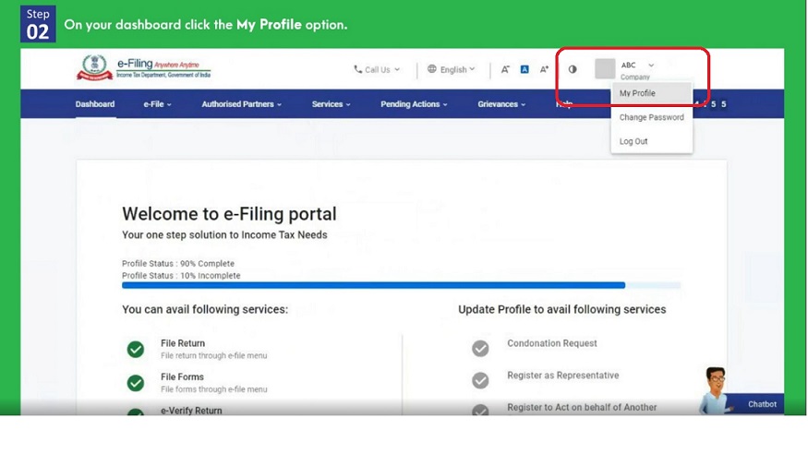Click the grey check beside Register as Representative
Screen dimensions: 808x454
point(480,380)
